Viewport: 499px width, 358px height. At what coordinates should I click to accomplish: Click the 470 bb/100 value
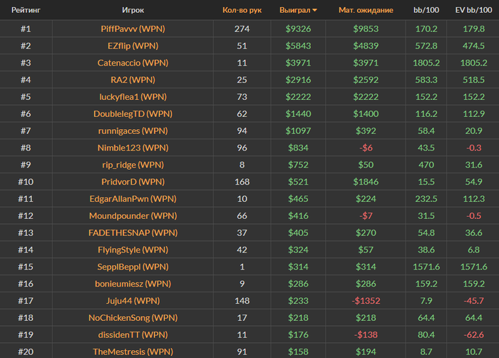[x=426, y=165]
